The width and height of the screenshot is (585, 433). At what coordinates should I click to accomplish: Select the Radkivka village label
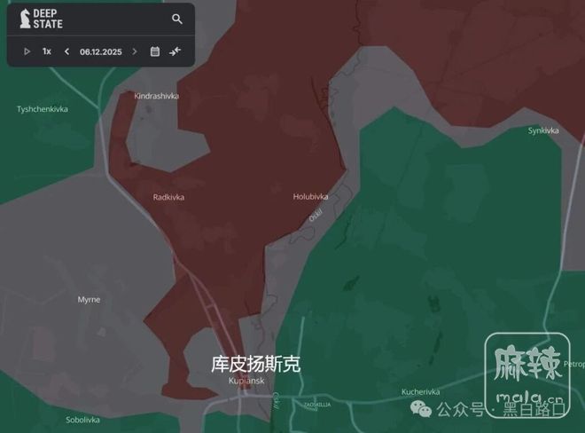coord(168,197)
